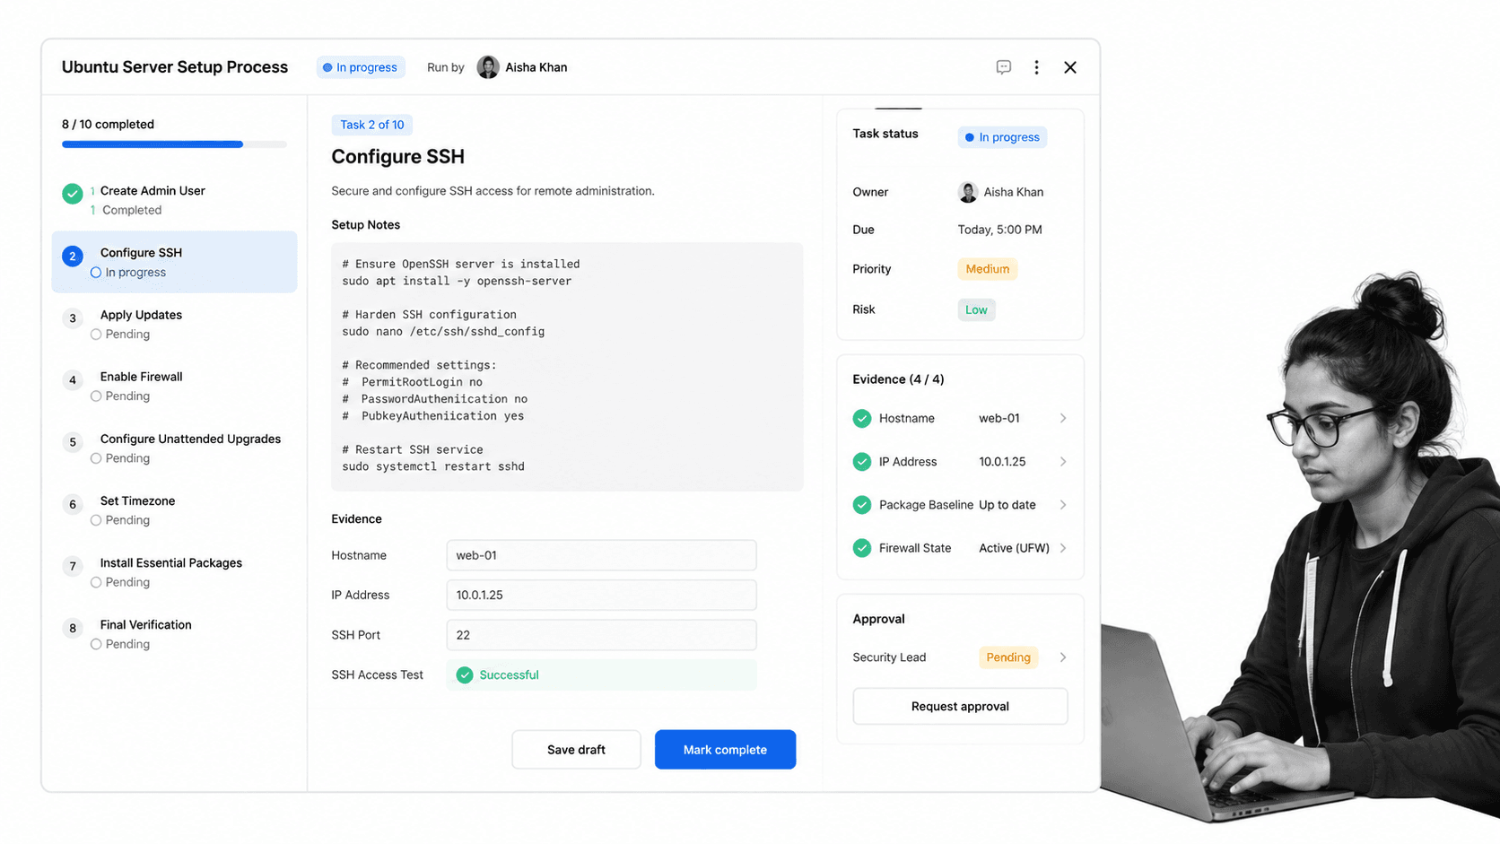Expand the Security Lead approval chevron
The image size is (1500, 844).
(1063, 657)
